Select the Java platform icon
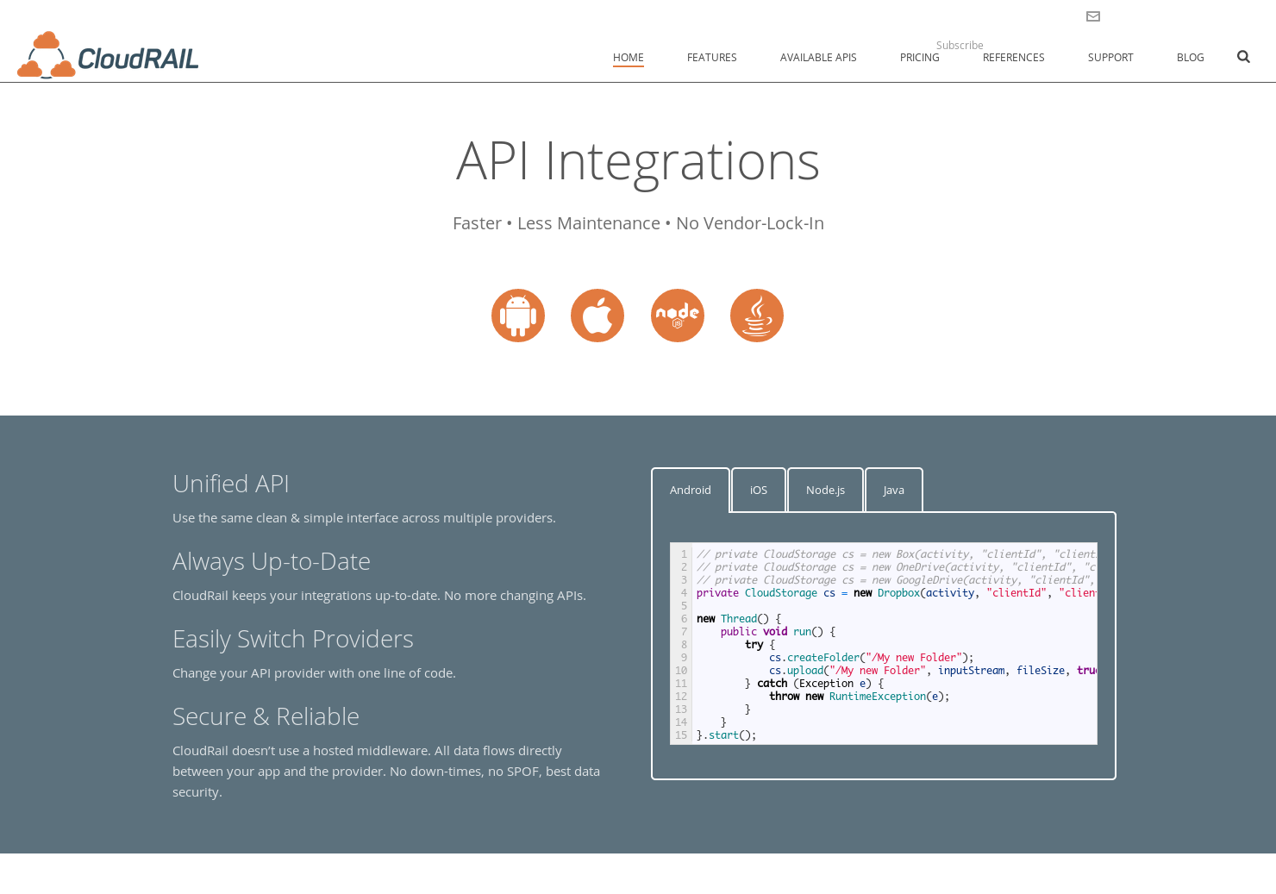 pyautogui.click(x=757, y=316)
